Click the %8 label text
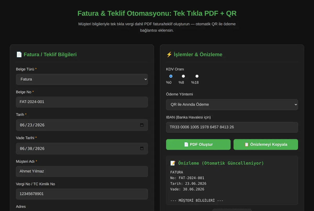Screen dimensions: 314x211 [x=181, y=82]
